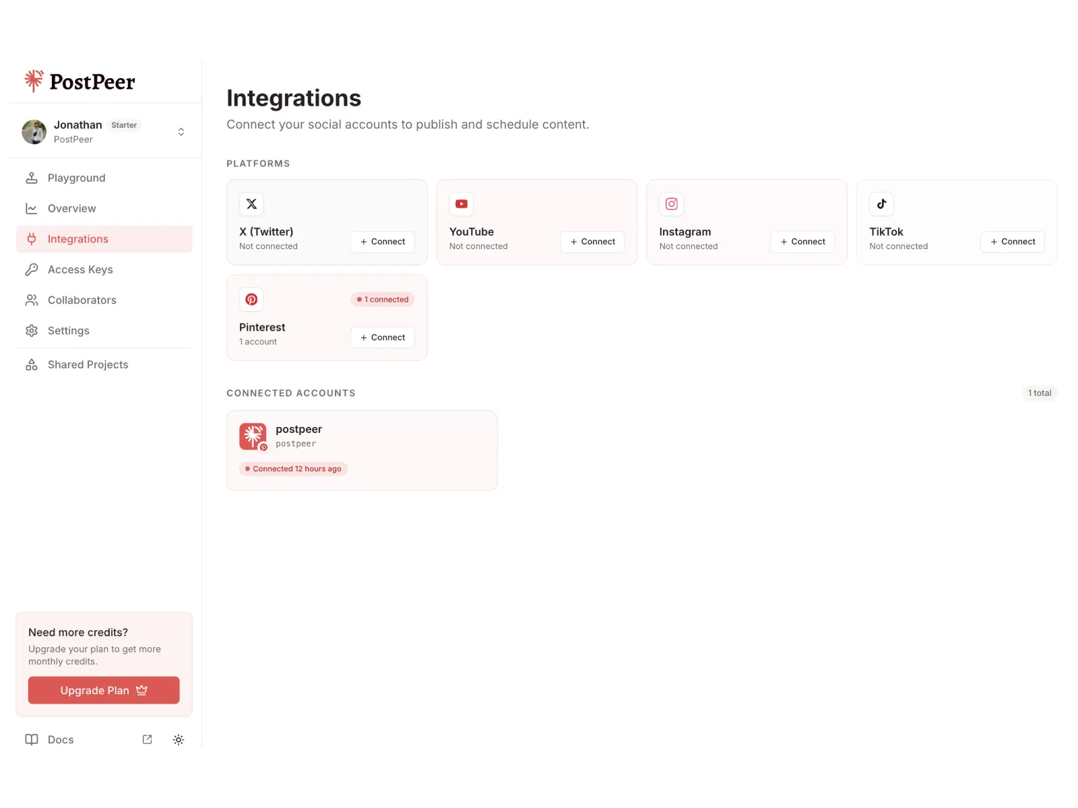
Task: Go to the Overview page
Action: tap(71, 209)
